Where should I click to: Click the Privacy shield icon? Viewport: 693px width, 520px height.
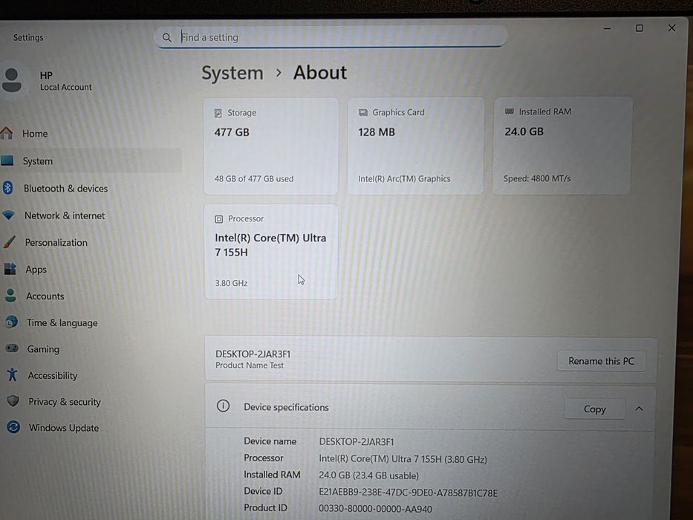[13, 400]
